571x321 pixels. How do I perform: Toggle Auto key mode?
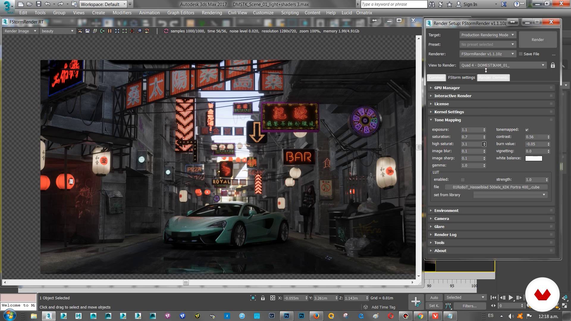point(434,298)
